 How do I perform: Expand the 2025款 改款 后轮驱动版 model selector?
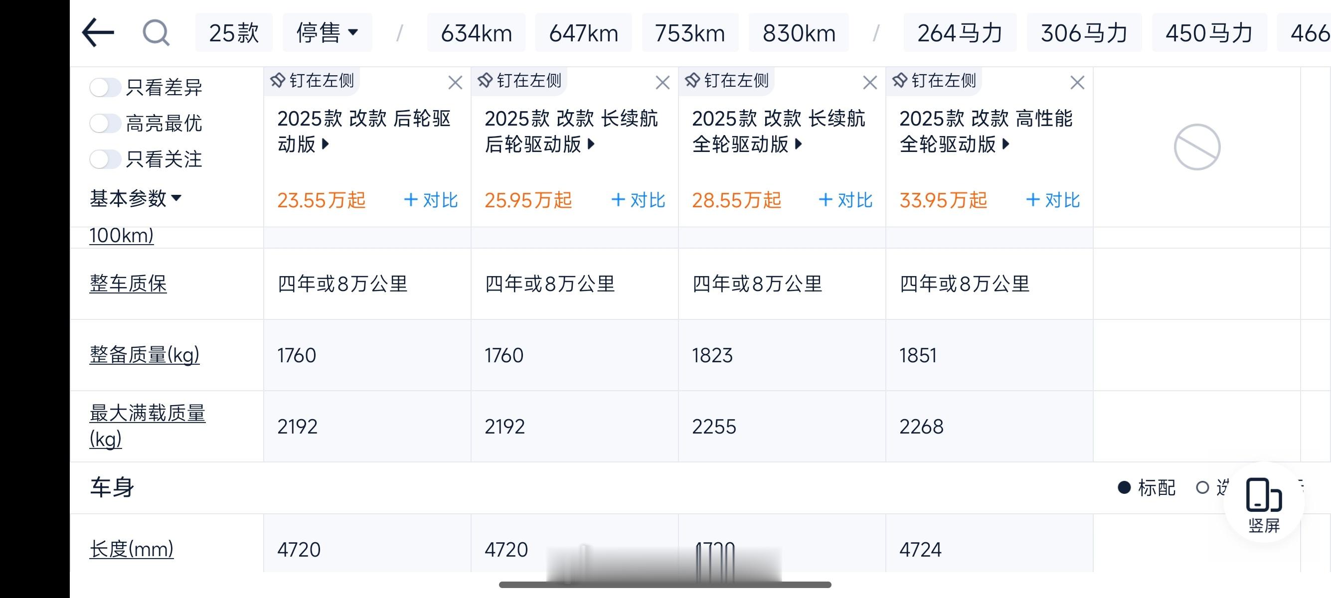tap(364, 131)
